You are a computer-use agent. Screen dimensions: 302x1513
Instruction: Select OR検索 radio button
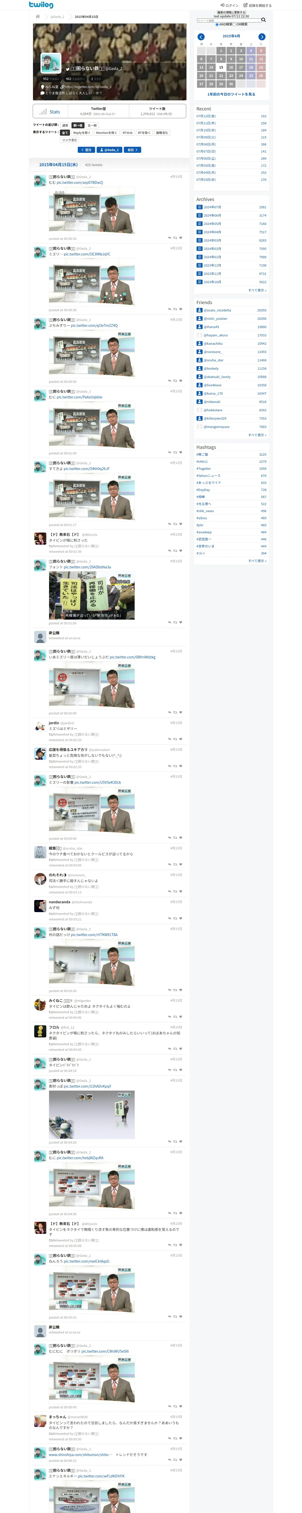point(235,25)
